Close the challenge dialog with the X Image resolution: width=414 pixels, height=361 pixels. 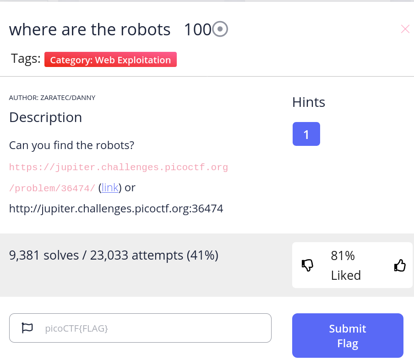(405, 29)
